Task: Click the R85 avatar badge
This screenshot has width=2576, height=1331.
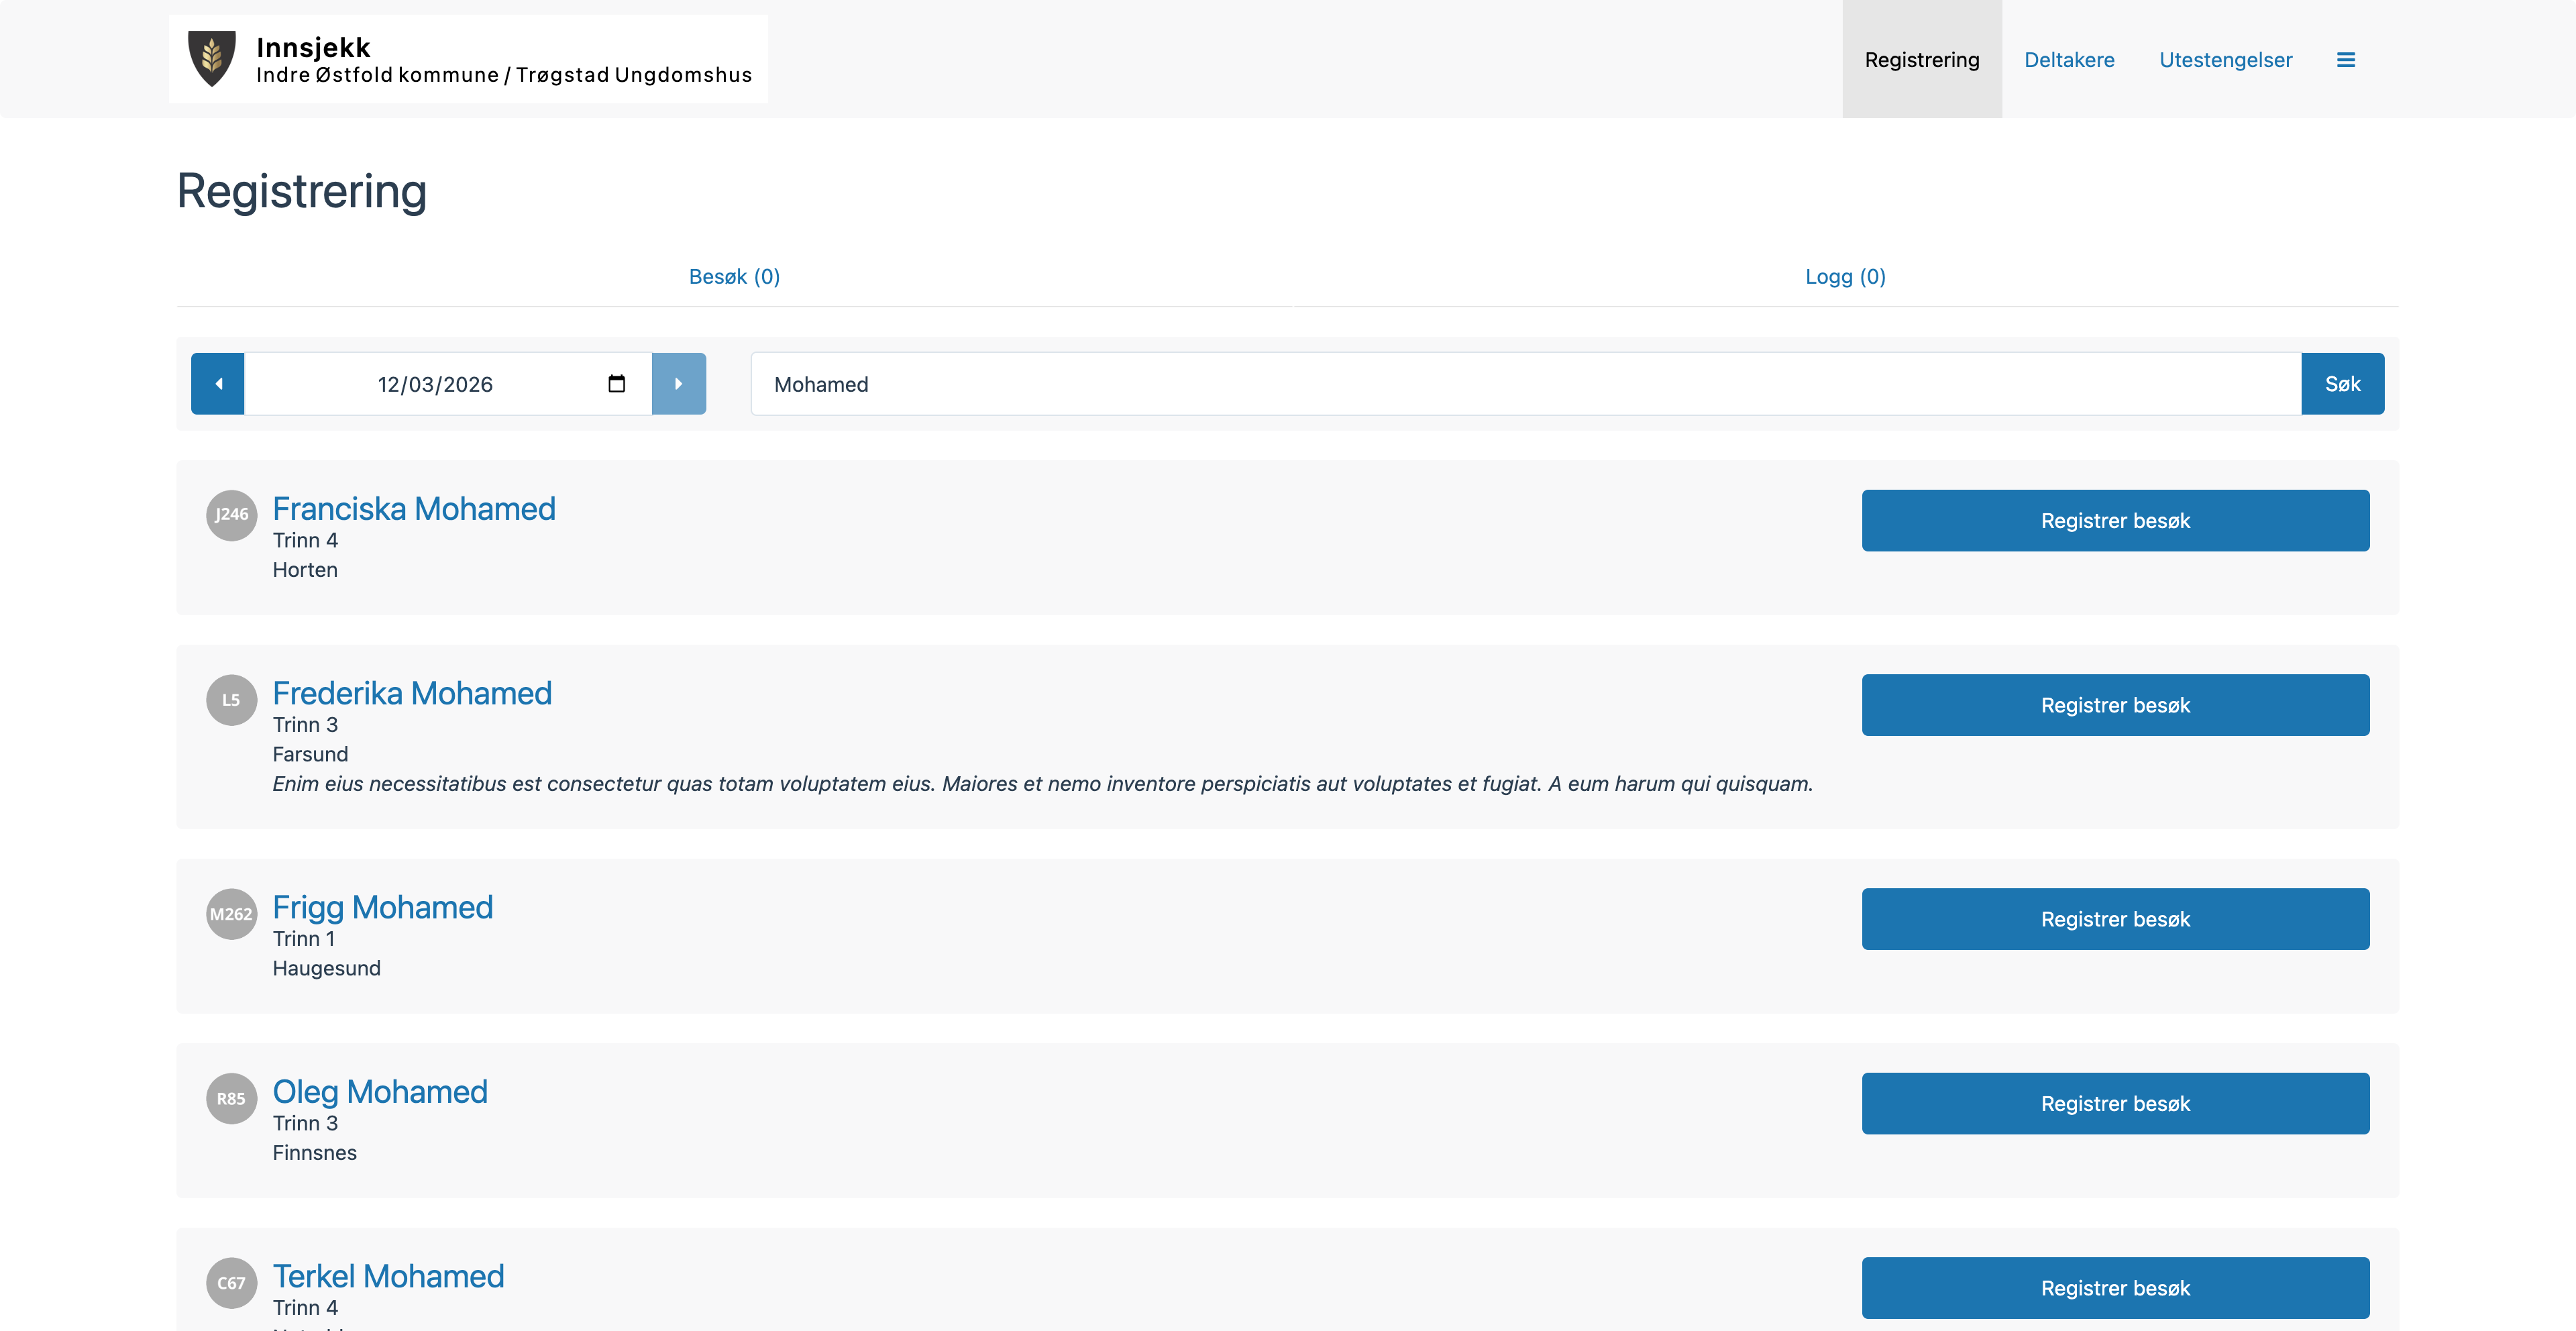Action: click(231, 1099)
